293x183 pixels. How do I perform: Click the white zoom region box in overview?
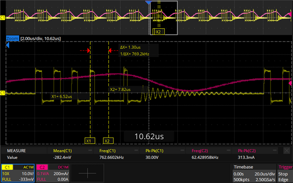click(x=164, y=18)
